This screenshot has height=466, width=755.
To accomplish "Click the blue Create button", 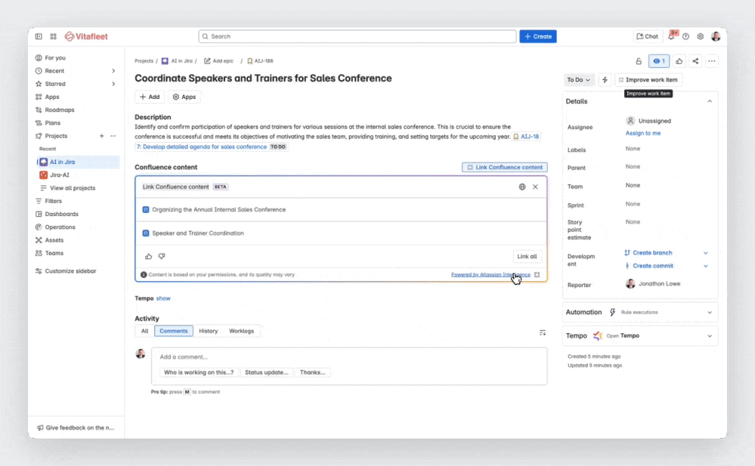I will [x=538, y=36].
